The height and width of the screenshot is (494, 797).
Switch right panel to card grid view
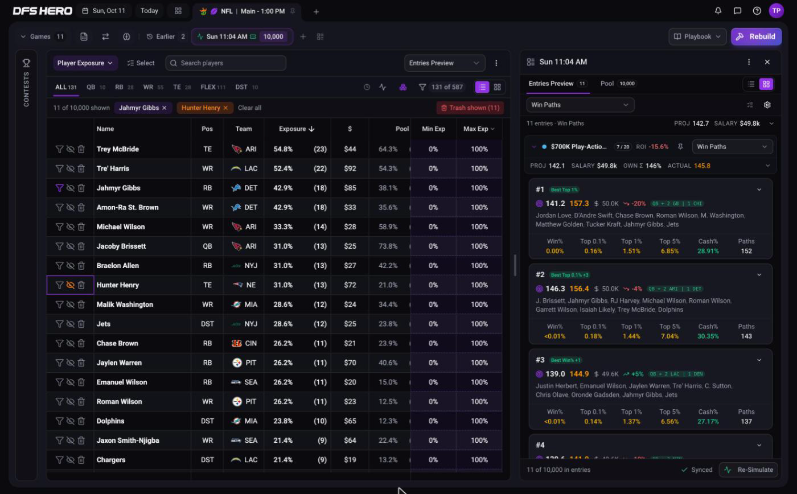point(766,84)
